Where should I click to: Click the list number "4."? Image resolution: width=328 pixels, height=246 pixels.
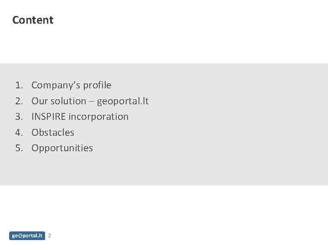click(19, 133)
